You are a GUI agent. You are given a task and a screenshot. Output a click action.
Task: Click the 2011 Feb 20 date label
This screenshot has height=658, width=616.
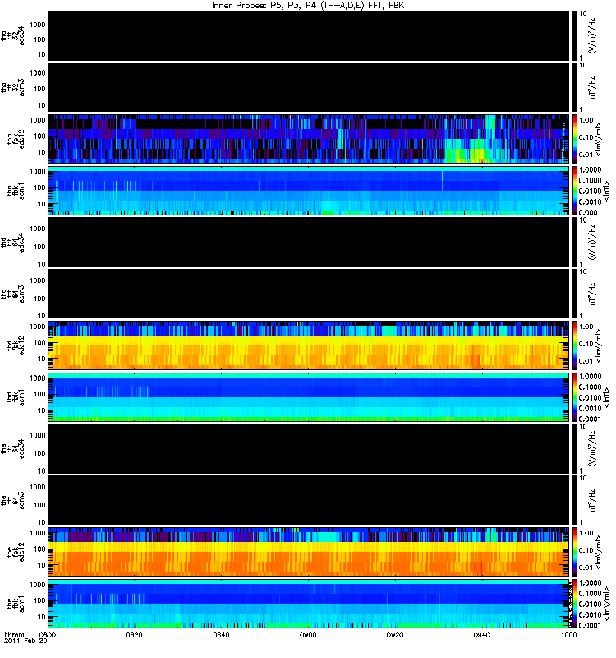point(25,641)
